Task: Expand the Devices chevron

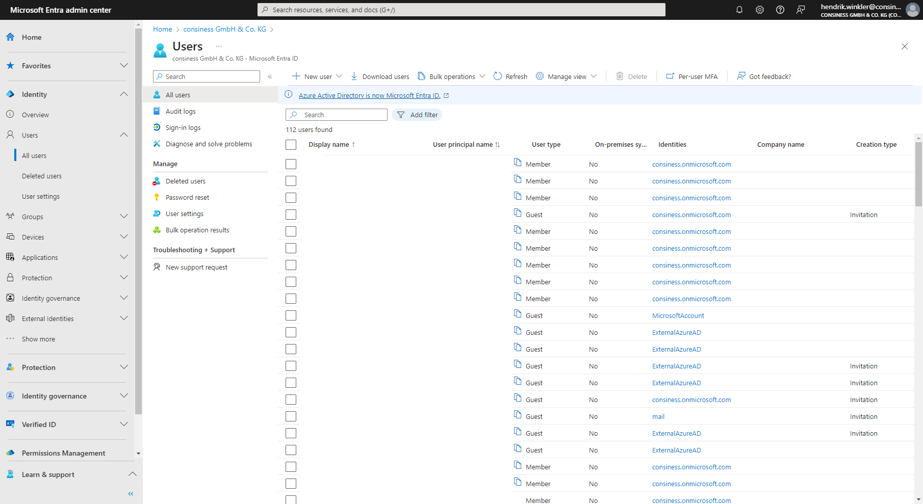Action: (124, 236)
